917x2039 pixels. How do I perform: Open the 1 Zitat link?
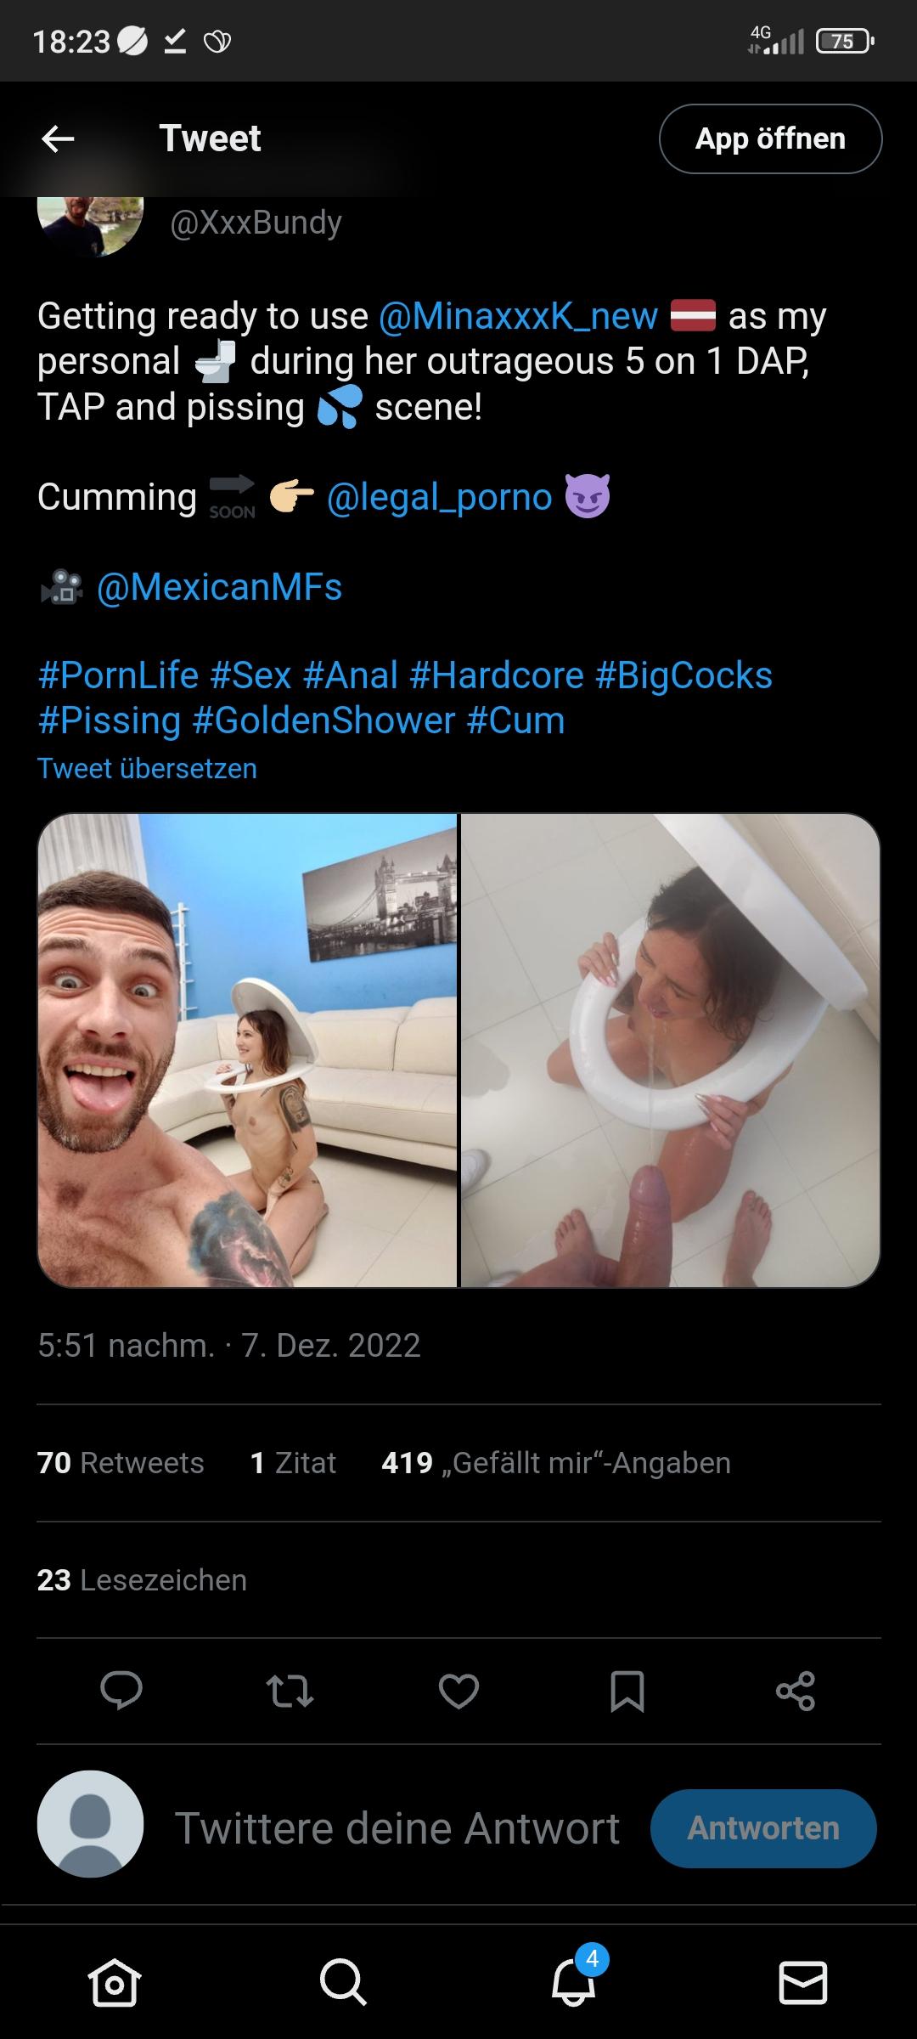[x=293, y=1462]
